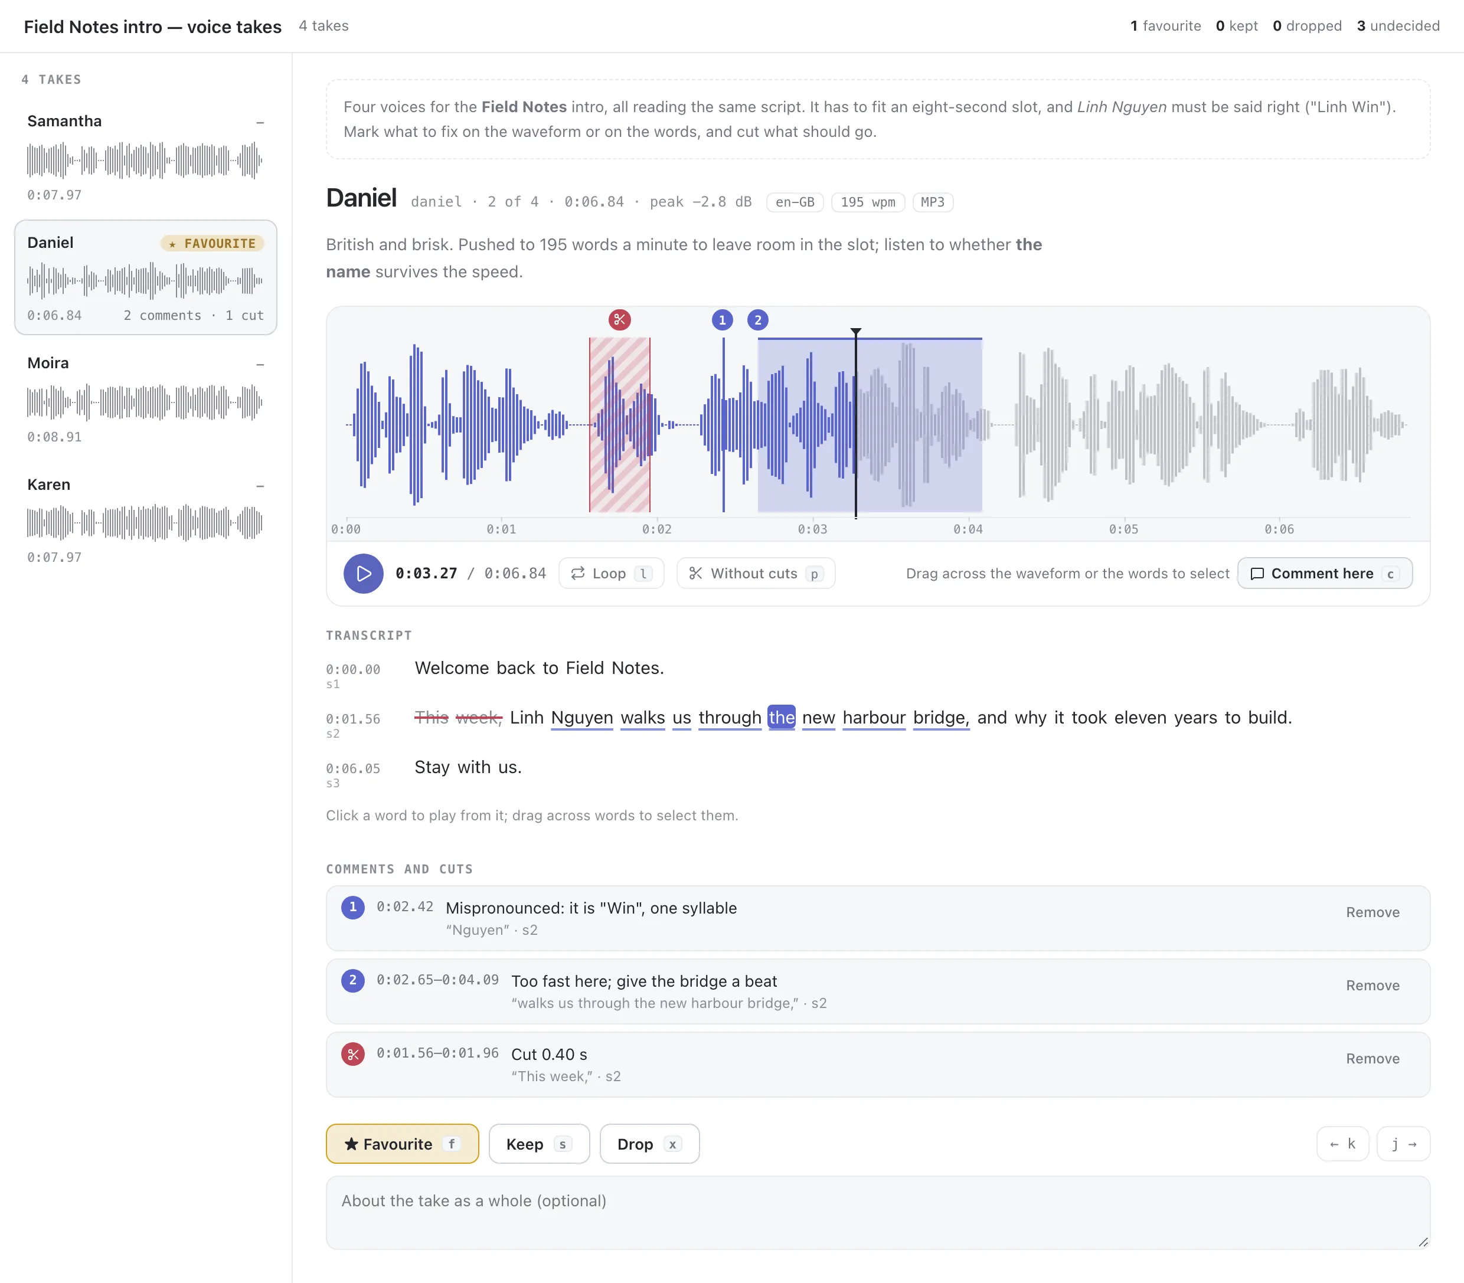Click the word Welcome in transcript

tap(451, 668)
